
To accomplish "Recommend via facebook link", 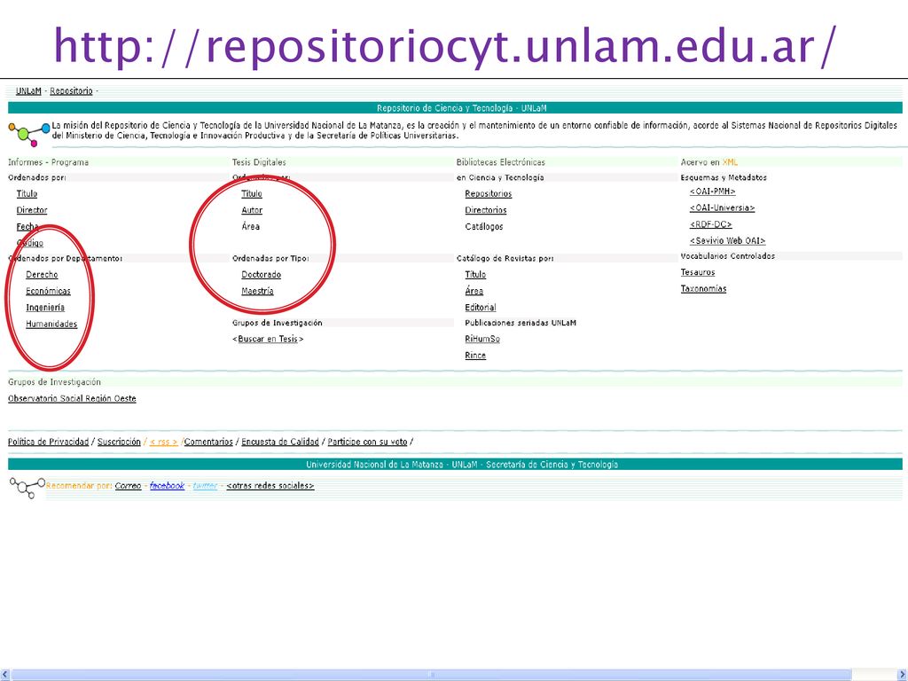I will tap(167, 486).
